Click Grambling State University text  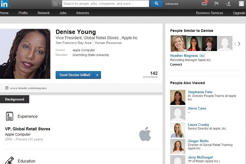tap(91, 55)
